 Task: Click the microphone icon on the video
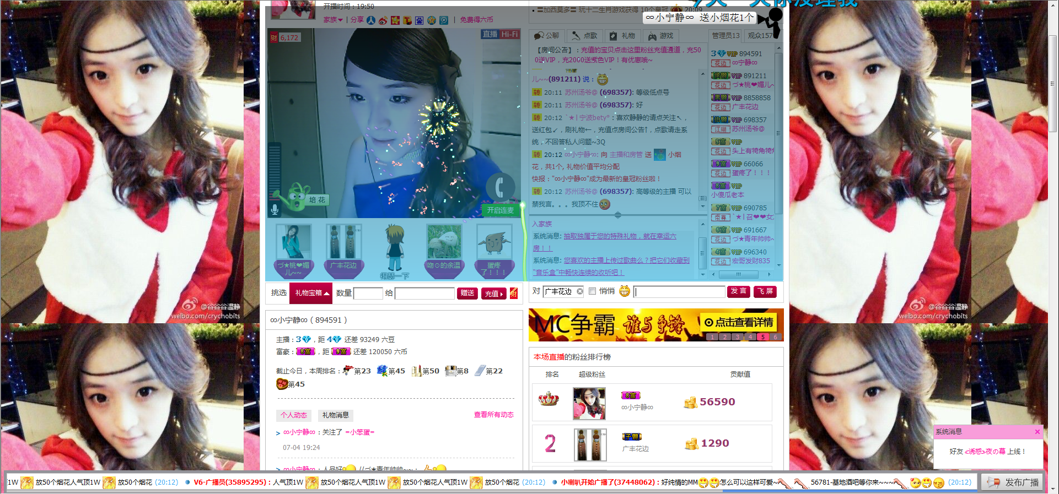tap(275, 209)
